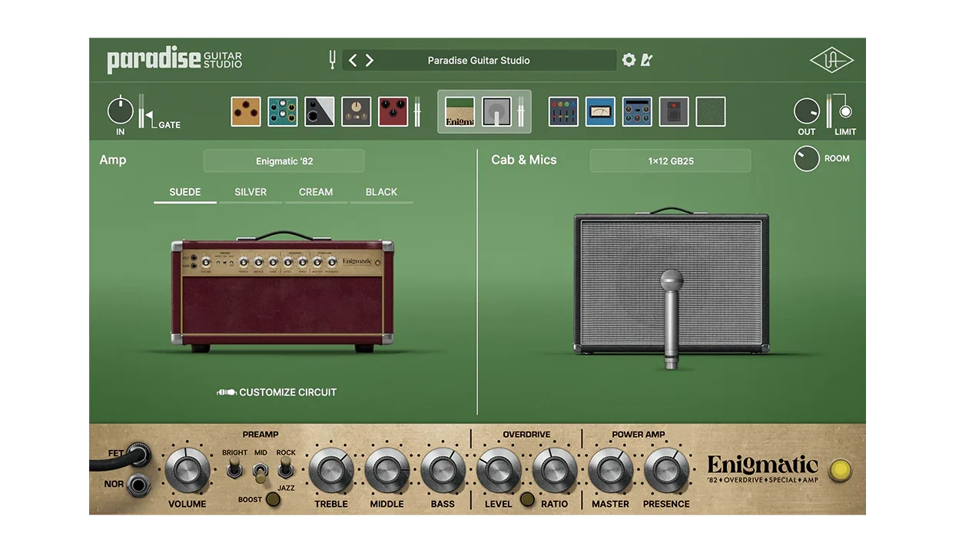Viewport: 959px width, 539px height.
Task: Go to the next preset with the arrow
Action: [369, 59]
